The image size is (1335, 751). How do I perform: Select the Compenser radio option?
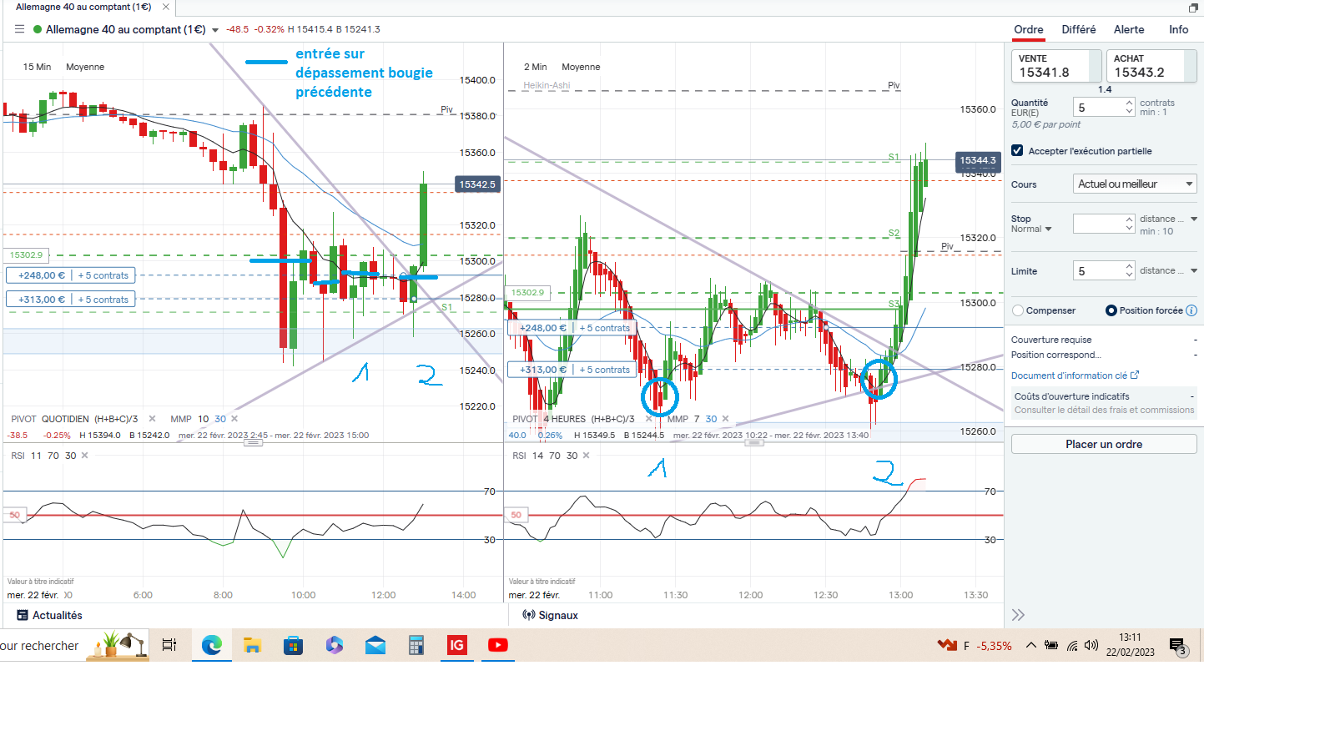tap(1018, 310)
